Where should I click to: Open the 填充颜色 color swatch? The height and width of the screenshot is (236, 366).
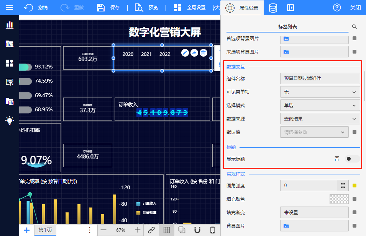tap(339, 199)
